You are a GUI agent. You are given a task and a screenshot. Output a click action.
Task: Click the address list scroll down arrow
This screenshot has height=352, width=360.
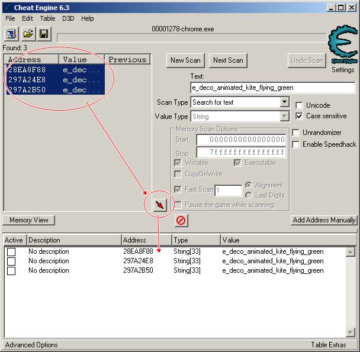[351, 332]
